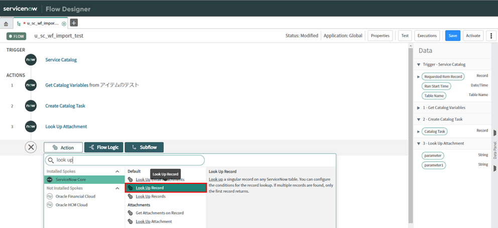
Task: Click the FLOW type badge
Action: click(16, 36)
